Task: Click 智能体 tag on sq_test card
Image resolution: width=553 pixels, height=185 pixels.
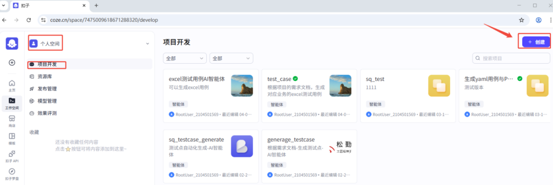Action: click(376, 104)
